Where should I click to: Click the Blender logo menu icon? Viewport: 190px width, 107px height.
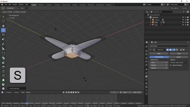(x=2, y=4)
